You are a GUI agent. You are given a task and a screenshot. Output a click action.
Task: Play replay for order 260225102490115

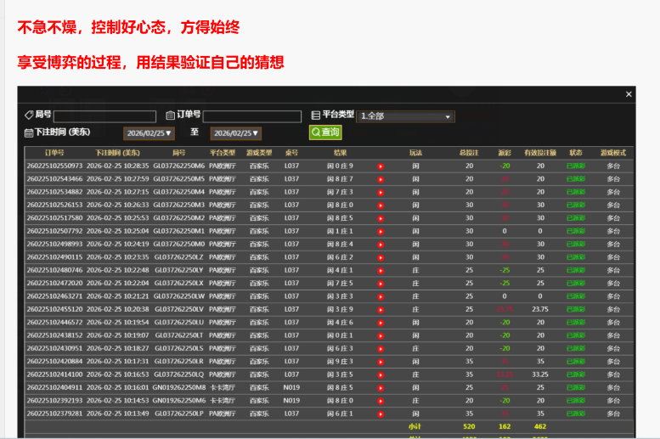point(381,257)
